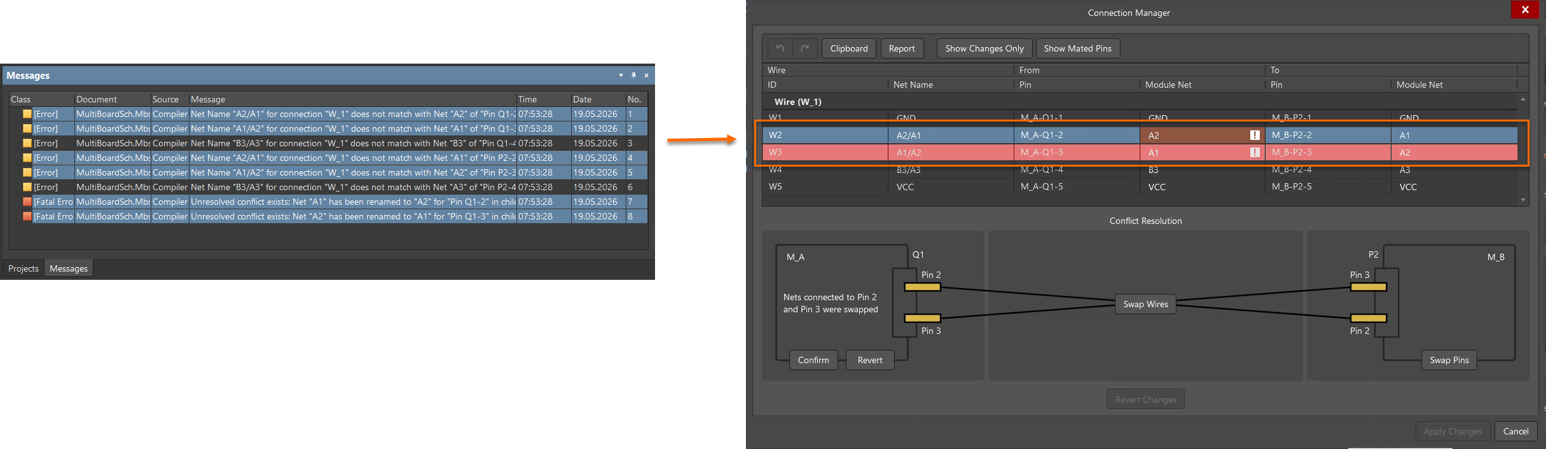Click pin M_A-Q1-2 cell
The height and width of the screenshot is (449, 1546).
click(1077, 135)
